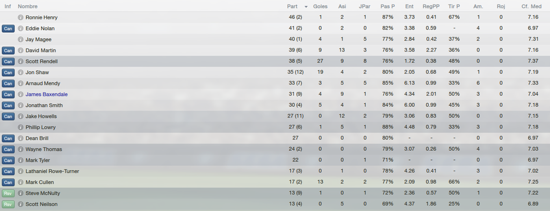Viewport: 550px width, 211px height.
Task: Open the info icon for Mark Cullen
Action: [x=21, y=182]
